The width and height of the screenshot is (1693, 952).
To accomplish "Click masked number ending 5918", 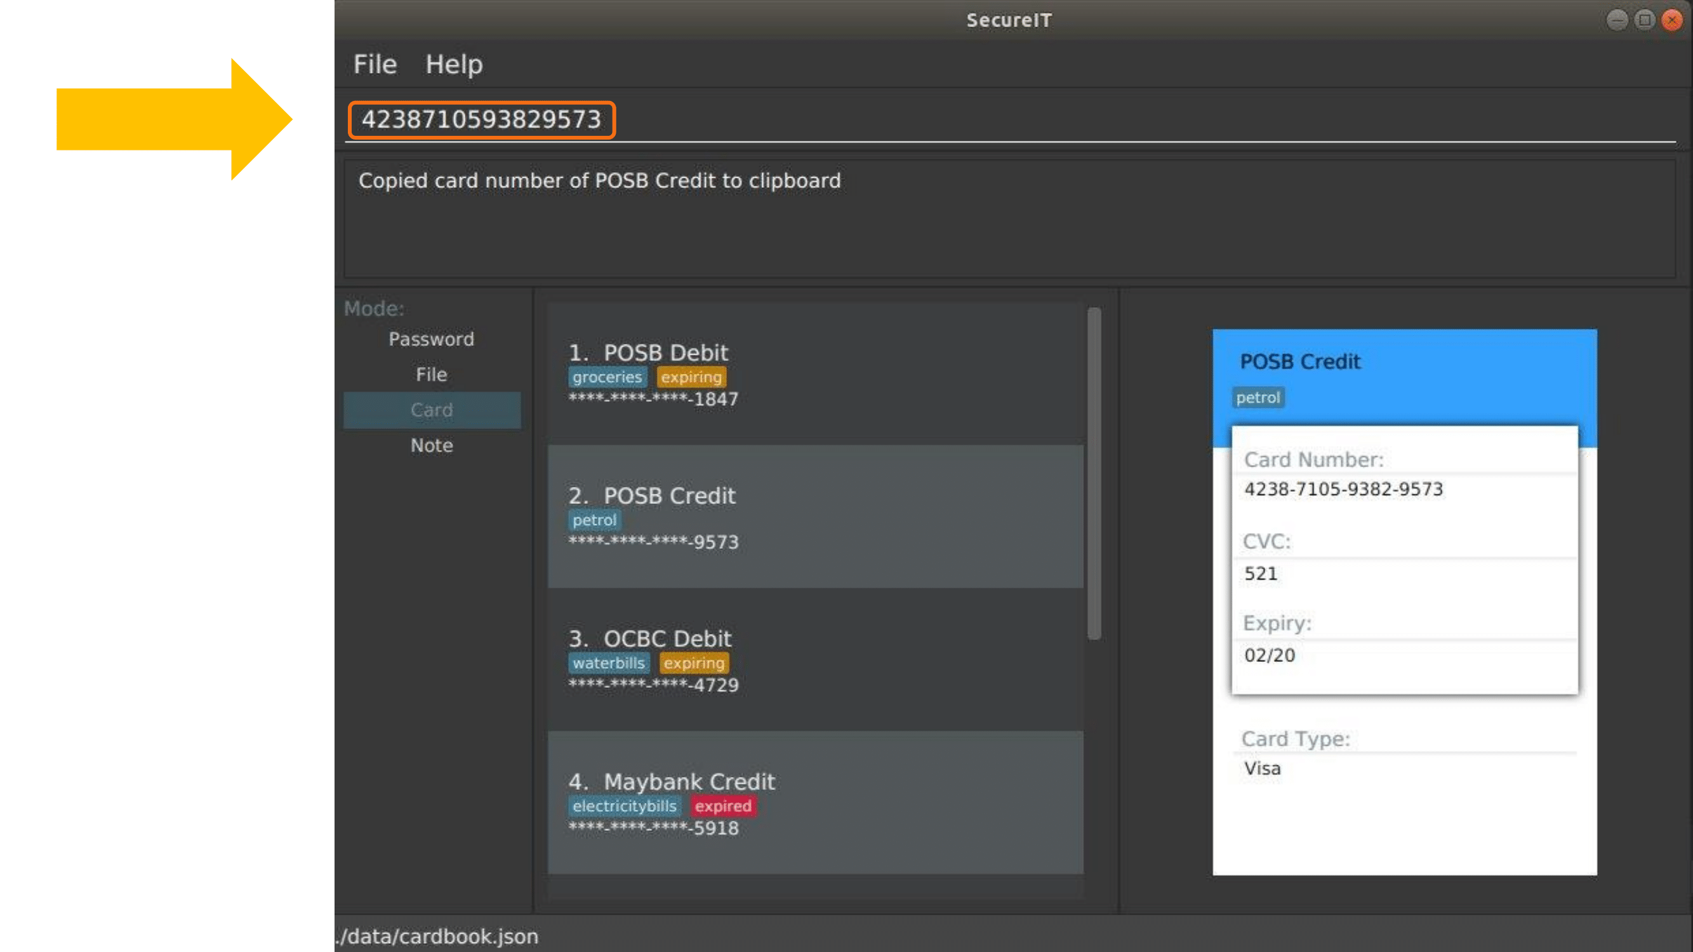I will [x=653, y=828].
